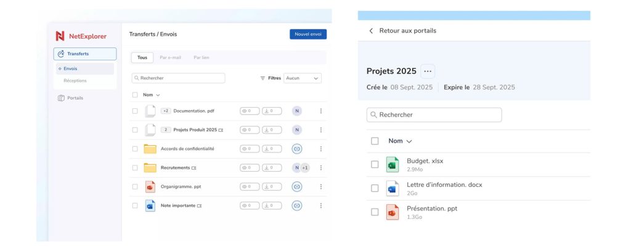This screenshot has width=631, height=251.
Task: Click the Organigramme.ppt PowerPoint file icon
Action: [x=150, y=186]
